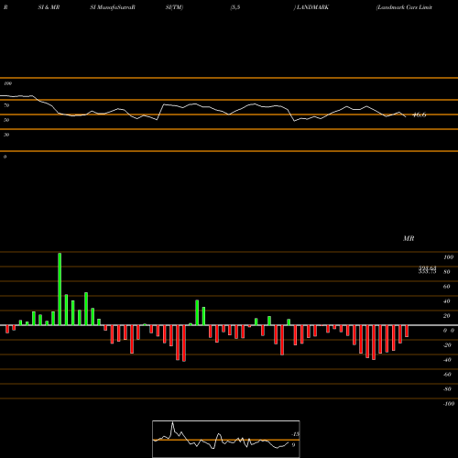Click the '-100' label on the MR axis
The width and height of the screenshot is (458, 458).
pos(449,404)
